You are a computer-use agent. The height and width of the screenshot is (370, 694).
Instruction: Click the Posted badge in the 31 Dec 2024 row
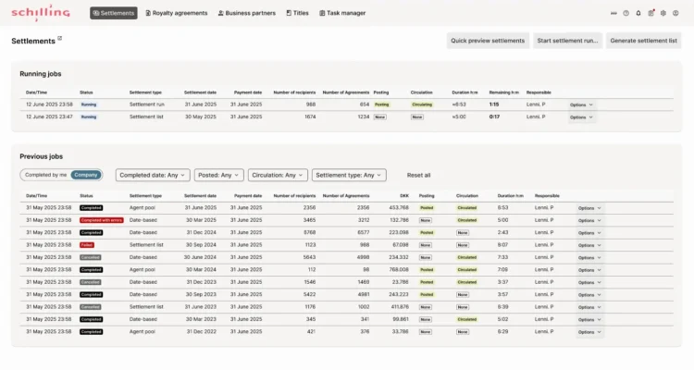pos(427,232)
